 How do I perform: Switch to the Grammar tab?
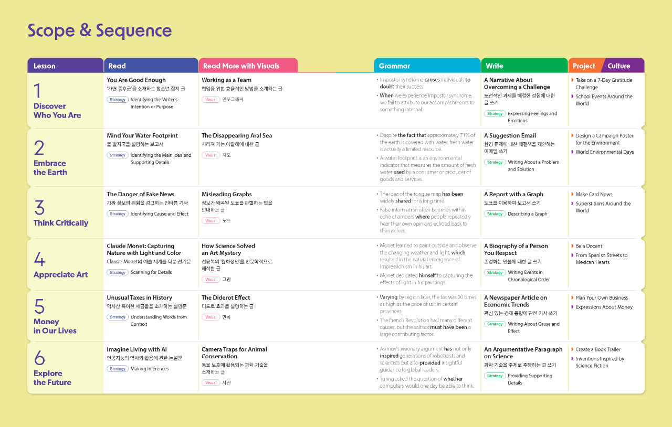427,66
